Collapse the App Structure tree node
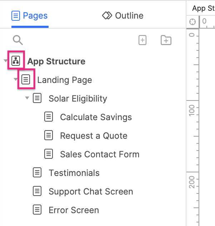Screen dimensions: 215x226 point(6,61)
